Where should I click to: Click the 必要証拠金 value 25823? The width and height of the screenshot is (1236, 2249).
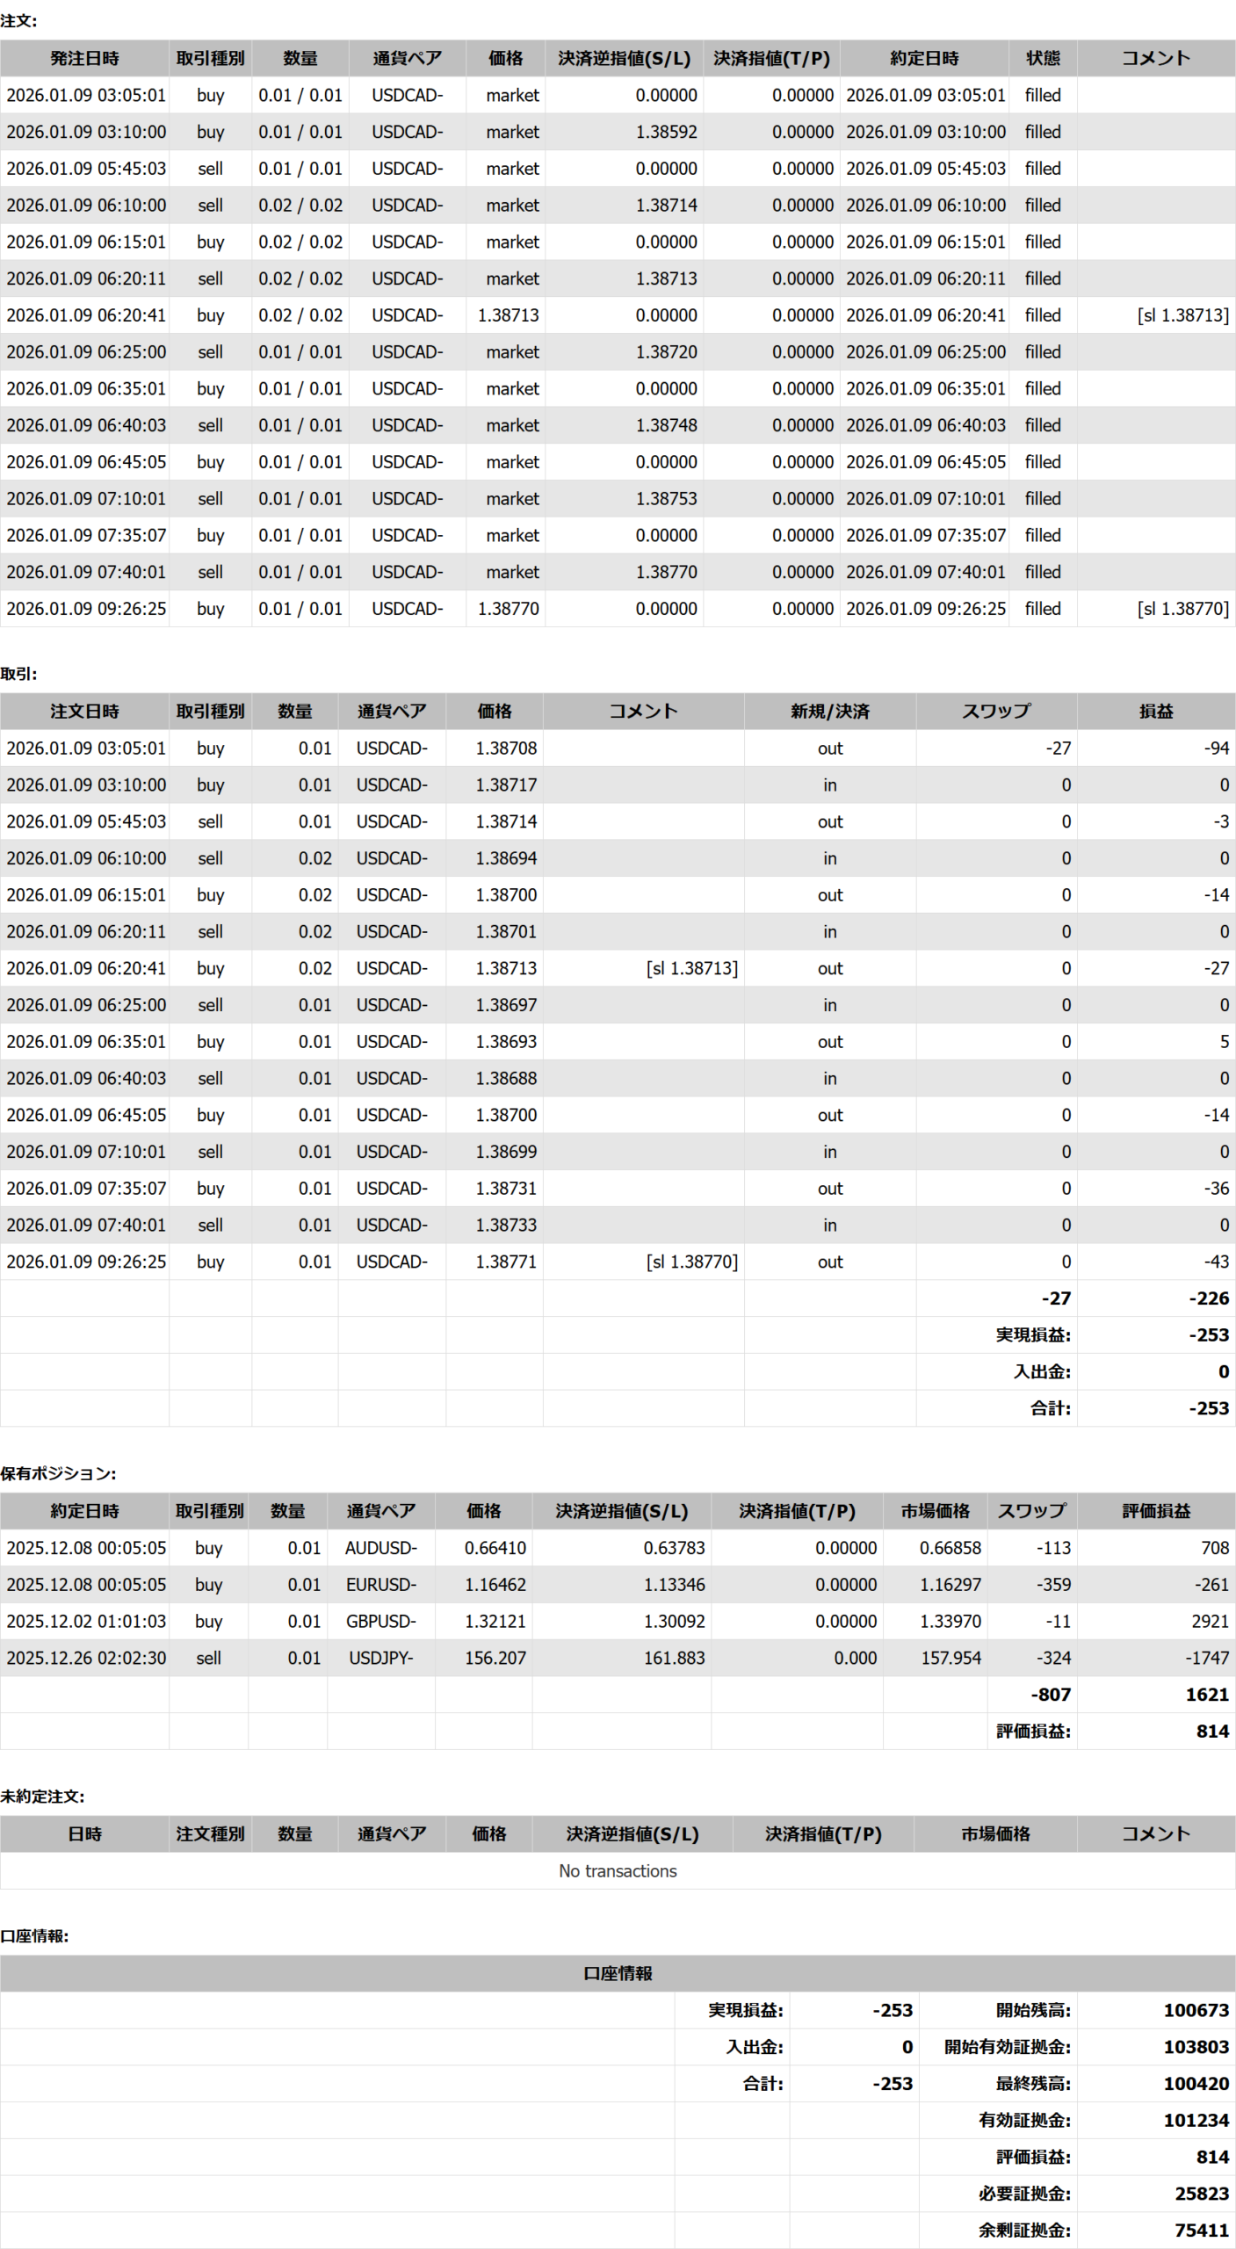click(1201, 2193)
